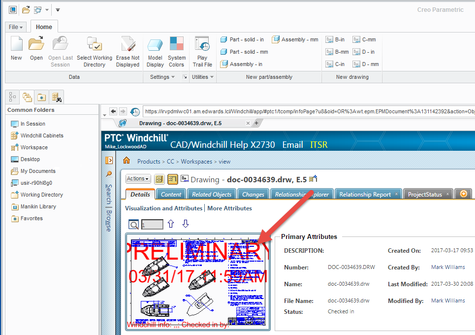Image resolution: width=475 pixels, height=335 pixels.
Task: Expand the Utilities group dropdown
Action: click(203, 77)
